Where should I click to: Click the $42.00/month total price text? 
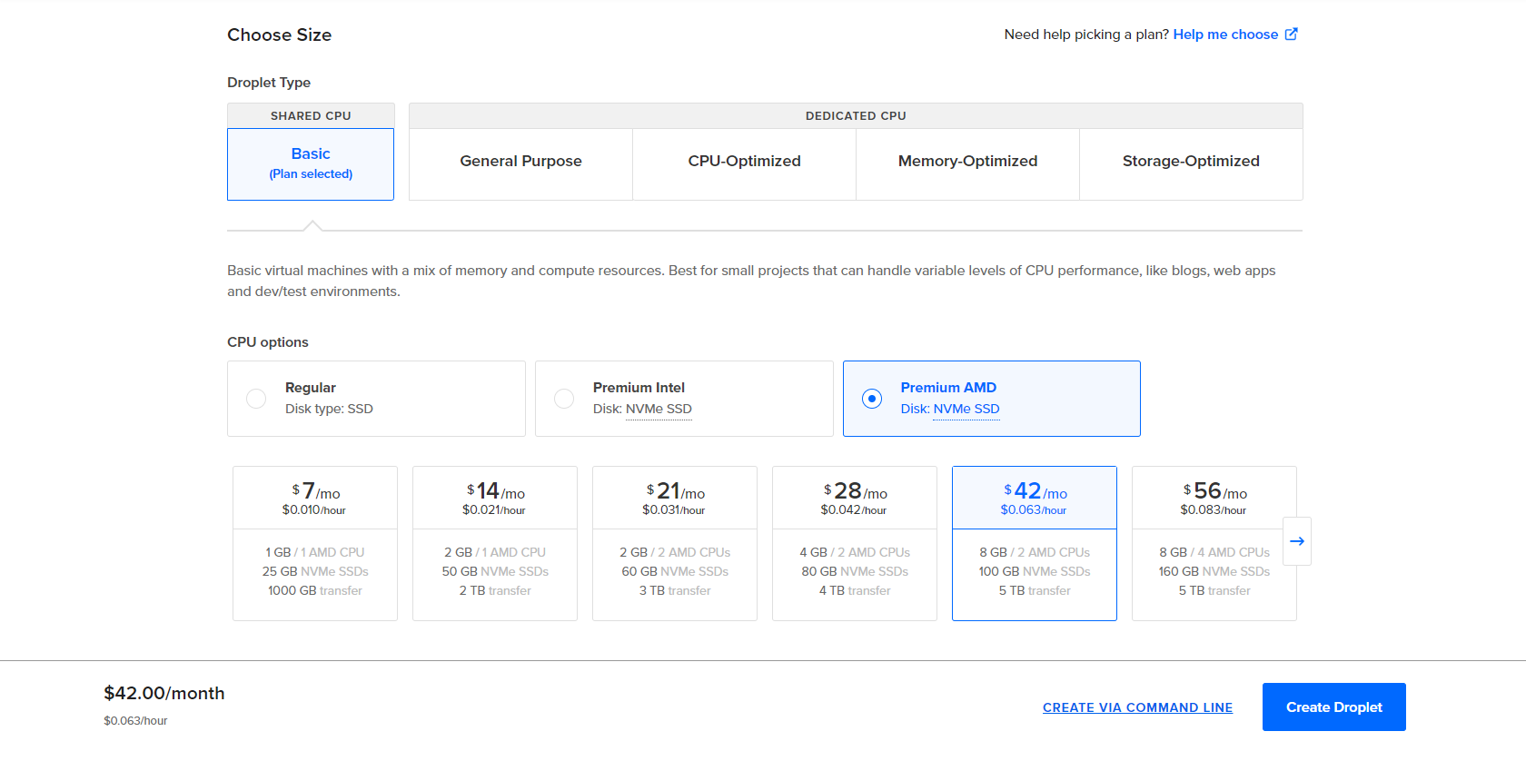click(x=164, y=693)
